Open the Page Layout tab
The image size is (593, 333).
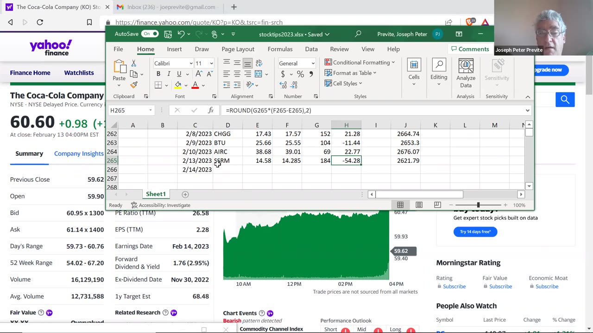point(238,49)
